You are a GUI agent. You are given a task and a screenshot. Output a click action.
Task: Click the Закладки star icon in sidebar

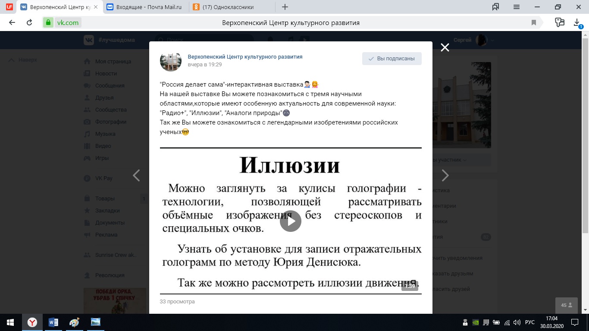[87, 211]
